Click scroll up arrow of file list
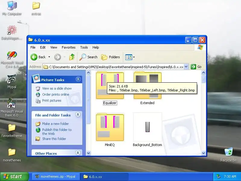The height and width of the screenshot is (181, 241). pyautogui.click(x=203, y=72)
